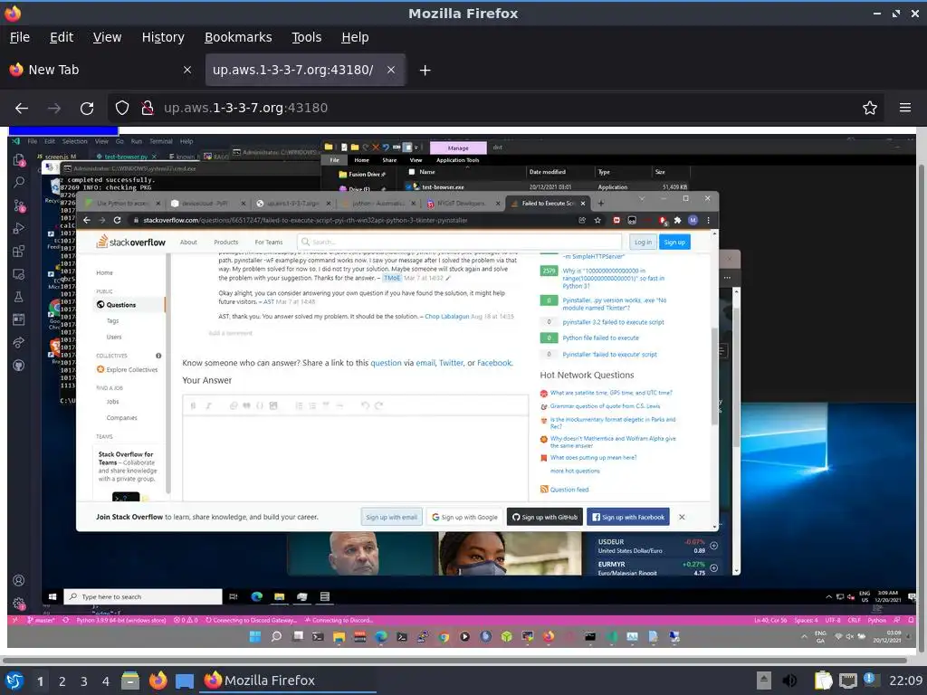Switch to workspace 4
Image resolution: width=927 pixels, height=695 pixels.
coord(105,681)
